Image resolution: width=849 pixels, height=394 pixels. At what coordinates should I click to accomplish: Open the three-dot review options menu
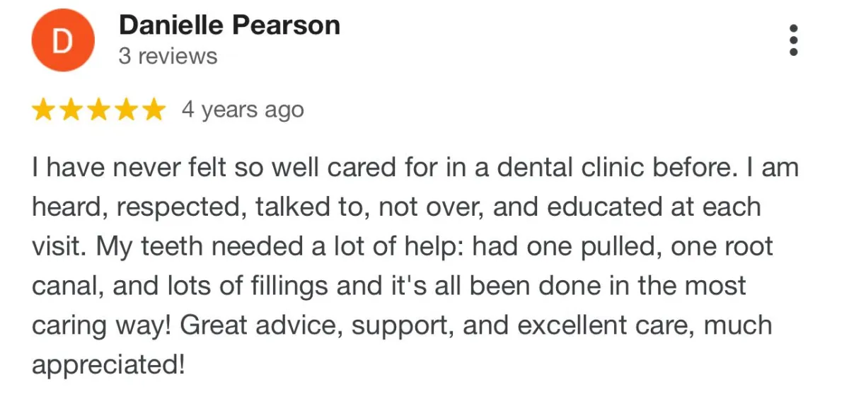794,40
